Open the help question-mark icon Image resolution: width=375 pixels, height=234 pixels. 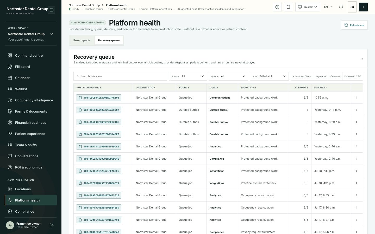pos(277,7)
